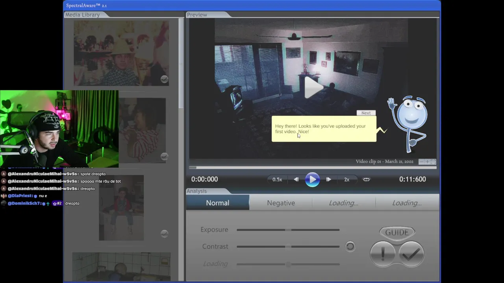Switch to the Negative analysis tab

pyautogui.click(x=281, y=203)
